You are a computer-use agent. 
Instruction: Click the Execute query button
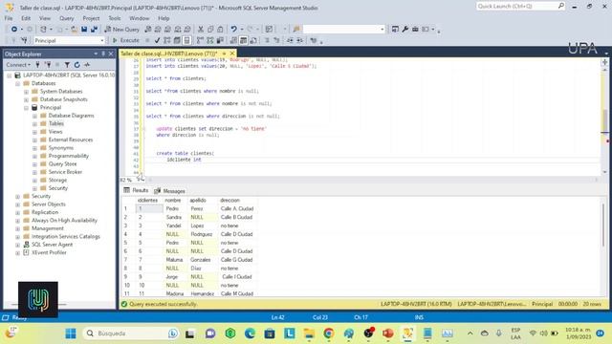tap(125, 40)
